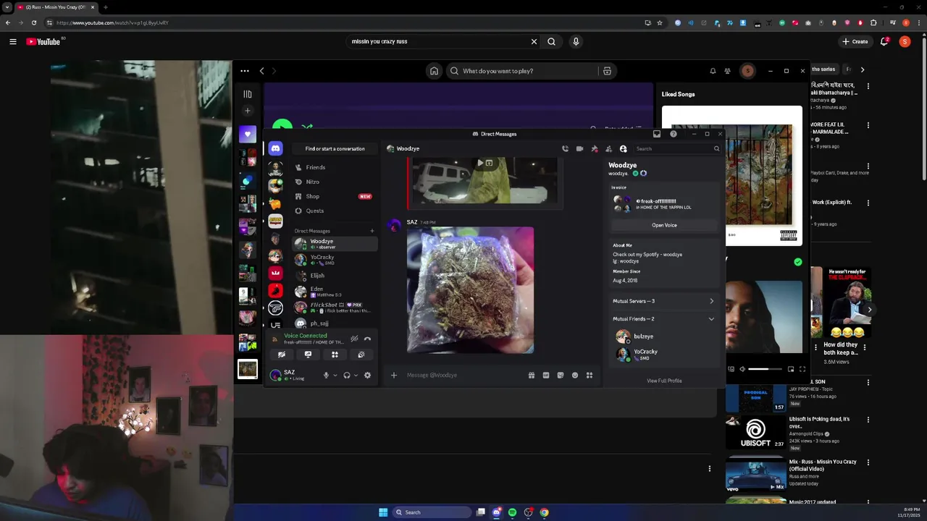Mute Spotify volume speaker icon

742,369
